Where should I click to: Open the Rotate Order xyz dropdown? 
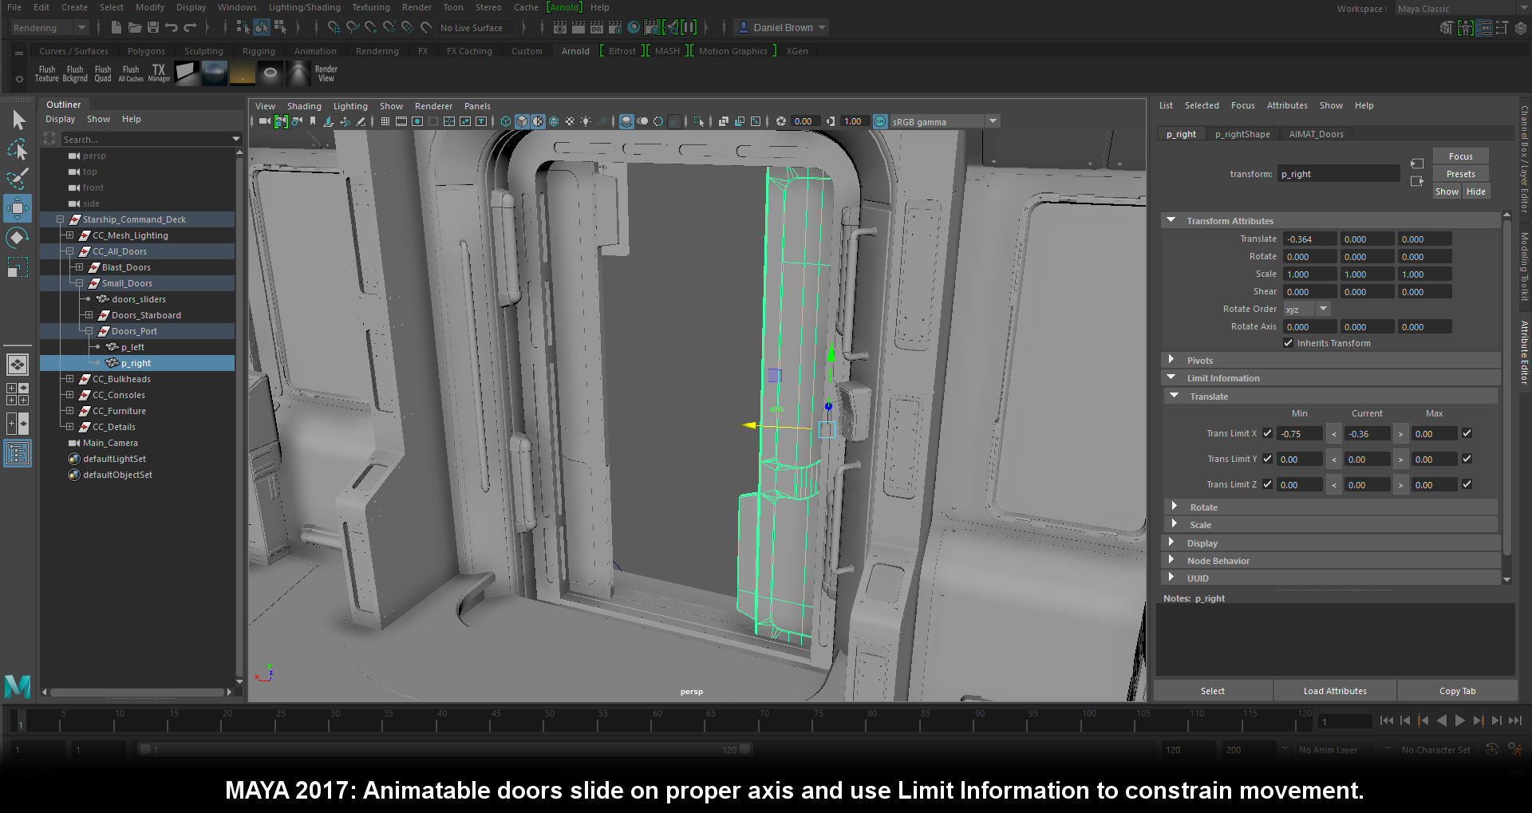pyautogui.click(x=1306, y=309)
